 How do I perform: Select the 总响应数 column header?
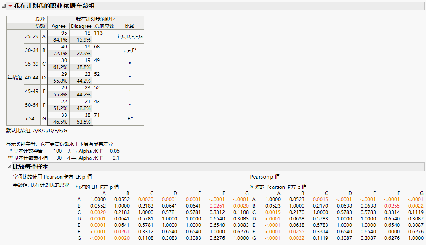tap(104, 26)
